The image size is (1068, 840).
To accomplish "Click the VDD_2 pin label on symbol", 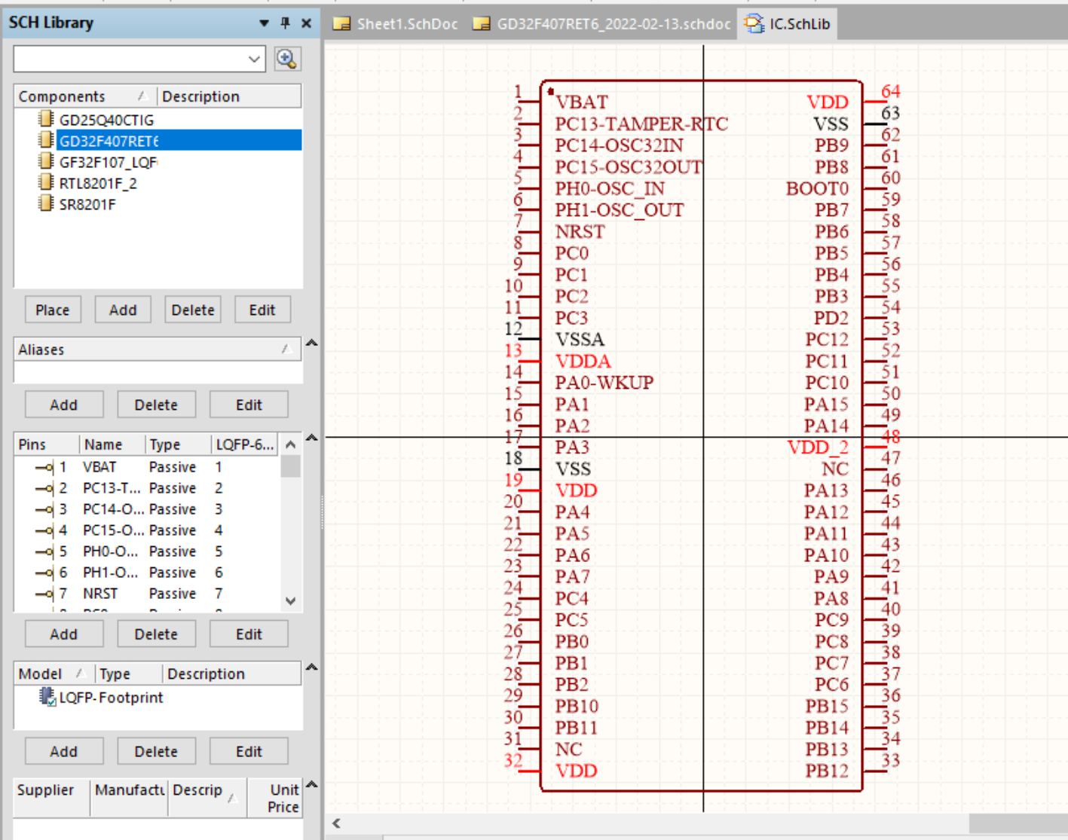I will pyautogui.click(x=818, y=447).
